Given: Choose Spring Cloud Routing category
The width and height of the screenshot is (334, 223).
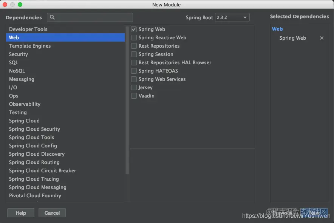Looking at the screenshot, I should coord(65,162).
